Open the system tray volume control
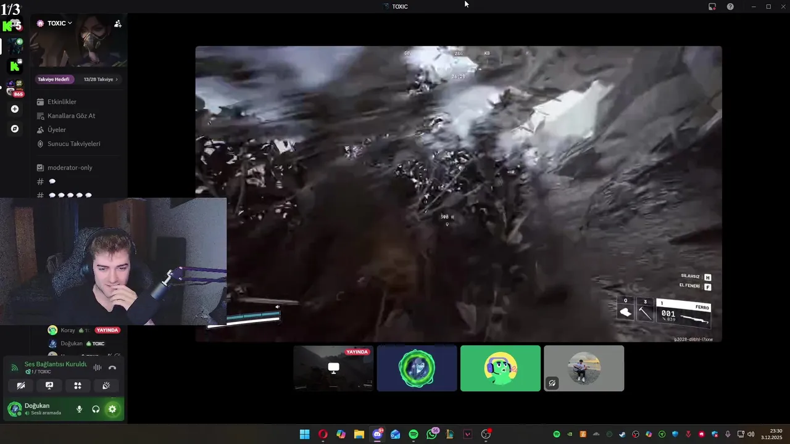Image resolution: width=790 pixels, height=444 pixels. (751, 434)
